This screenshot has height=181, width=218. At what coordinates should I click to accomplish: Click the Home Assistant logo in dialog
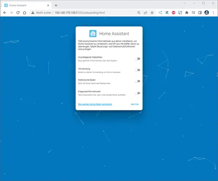tap(93, 34)
